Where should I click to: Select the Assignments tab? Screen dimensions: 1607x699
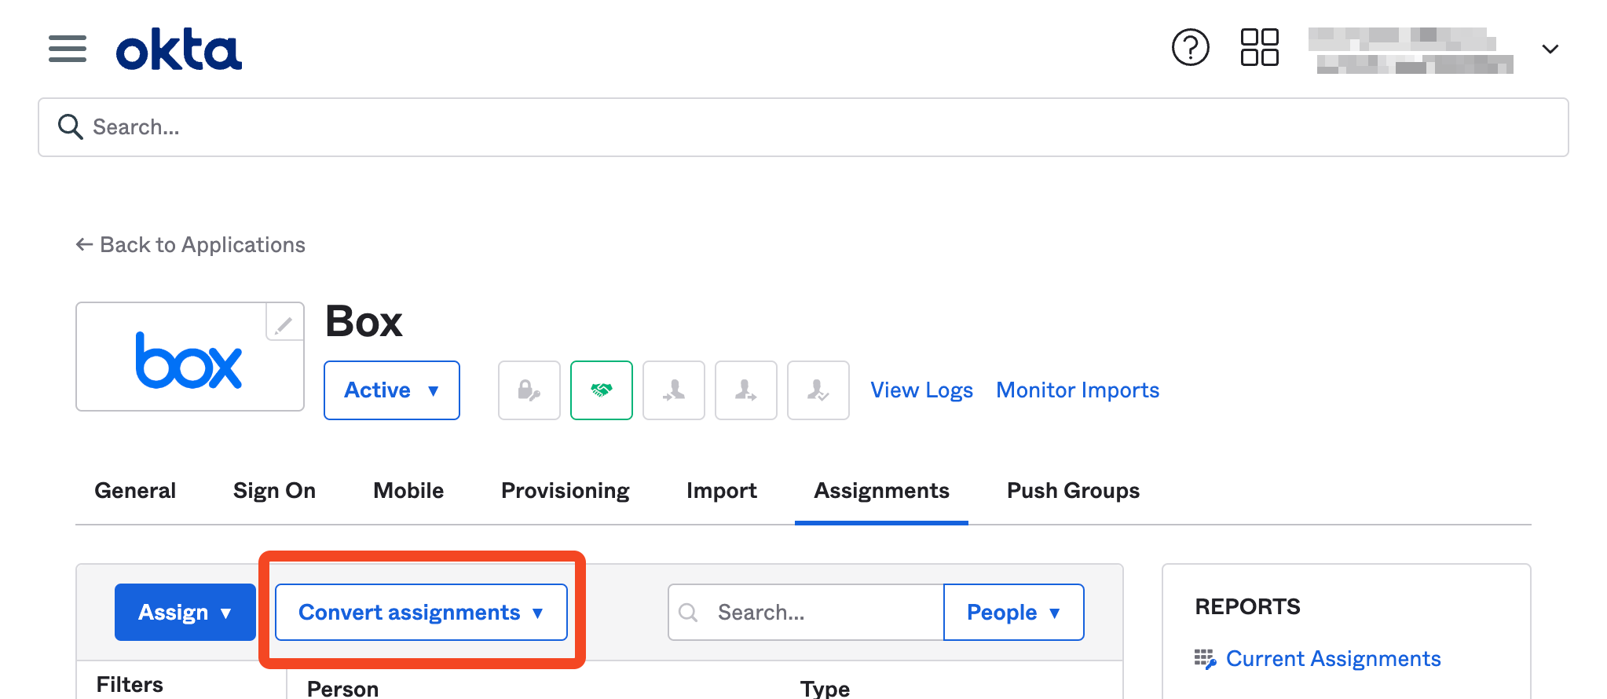click(x=881, y=491)
